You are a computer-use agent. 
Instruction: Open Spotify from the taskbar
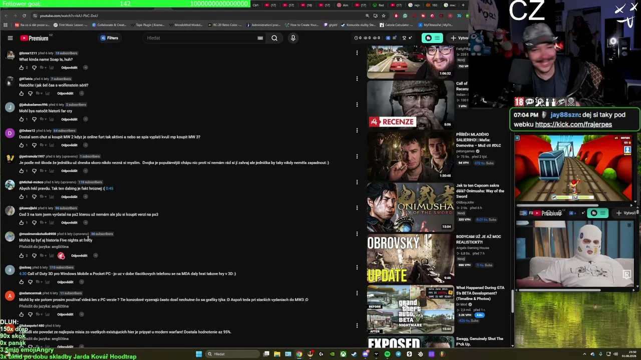[x=387, y=354]
